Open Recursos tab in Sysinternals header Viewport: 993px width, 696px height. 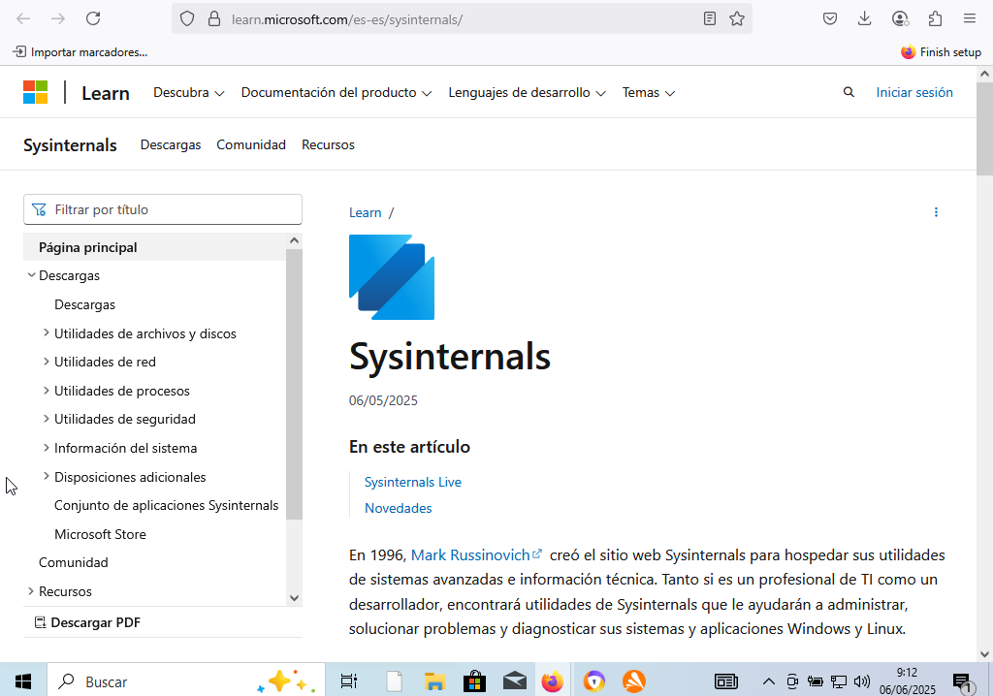pyautogui.click(x=328, y=145)
